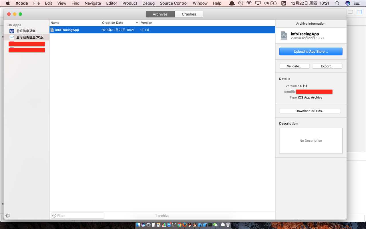Open WeChat from the Dock
The image size is (366, 229).
point(215,225)
